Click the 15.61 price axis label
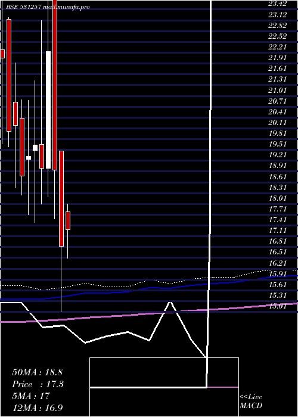Viewport: 298px width, 417px height. tap(277, 284)
